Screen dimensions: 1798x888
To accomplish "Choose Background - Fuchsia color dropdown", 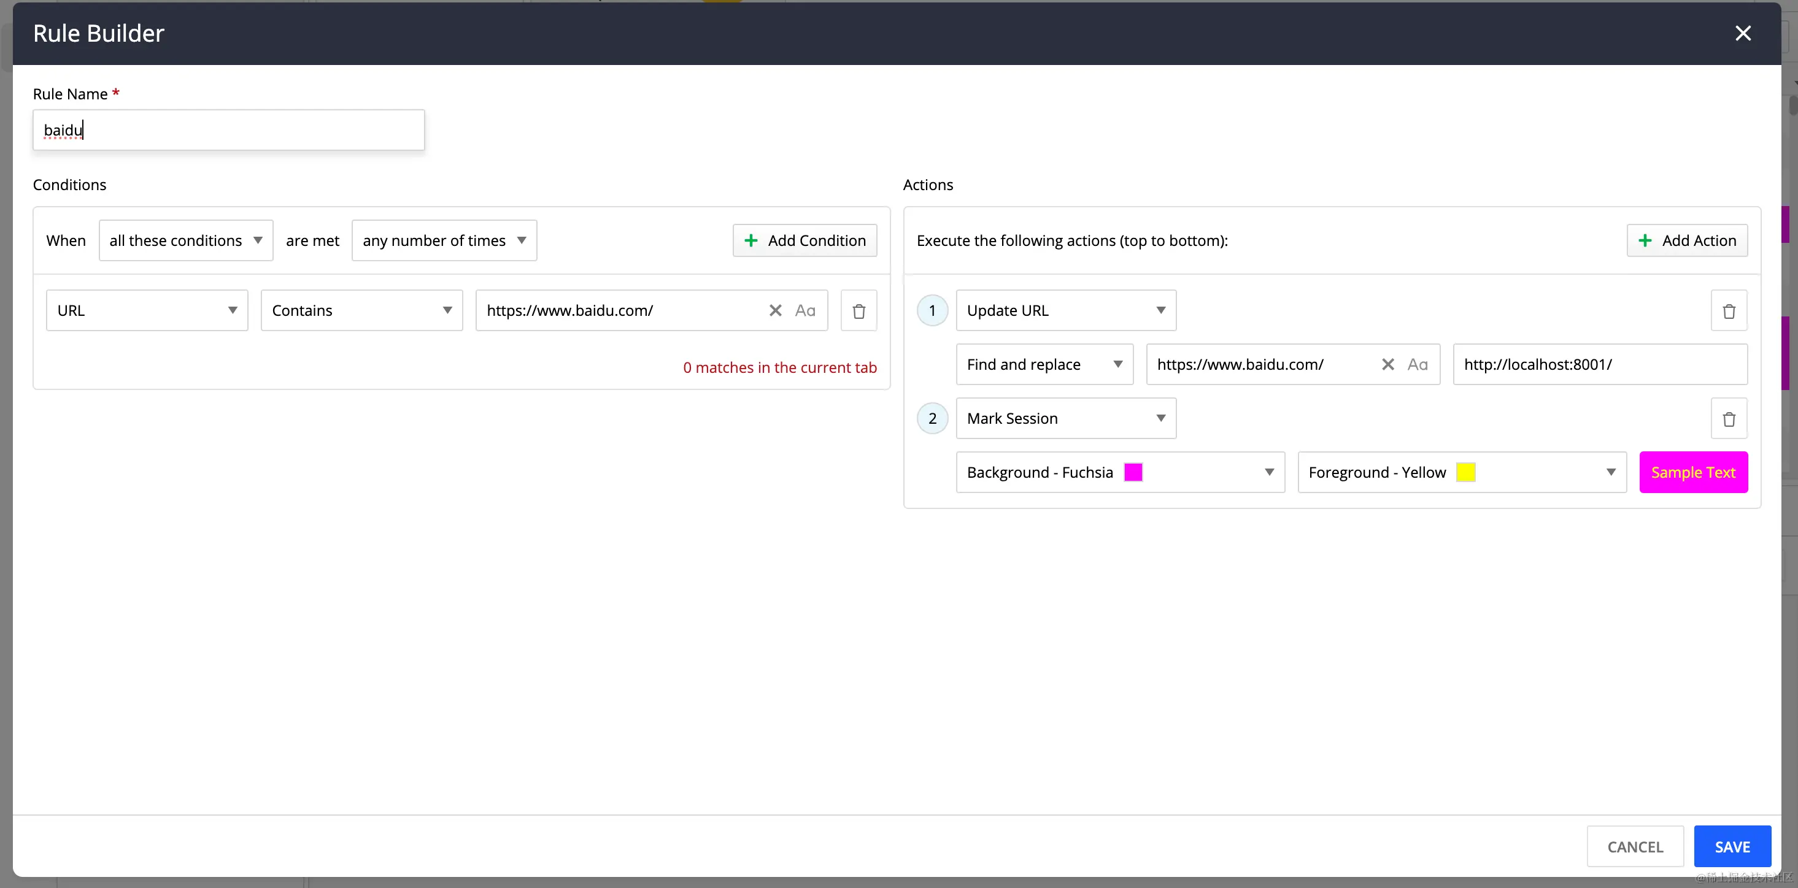I will pos(1119,472).
